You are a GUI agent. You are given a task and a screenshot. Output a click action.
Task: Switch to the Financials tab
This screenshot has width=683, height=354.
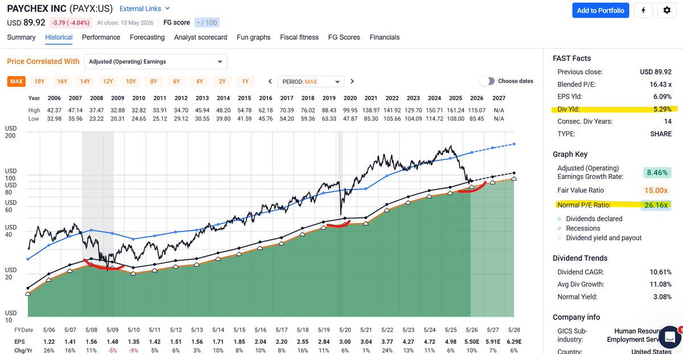pos(384,38)
